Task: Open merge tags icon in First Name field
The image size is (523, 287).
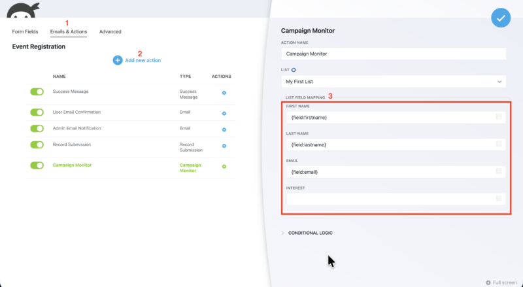Action: tap(499, 116)
